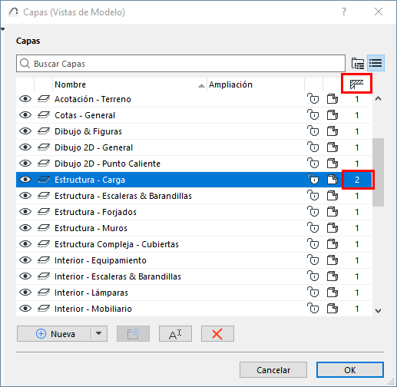Hide the Estructura - Carga layer

[25, 180]
